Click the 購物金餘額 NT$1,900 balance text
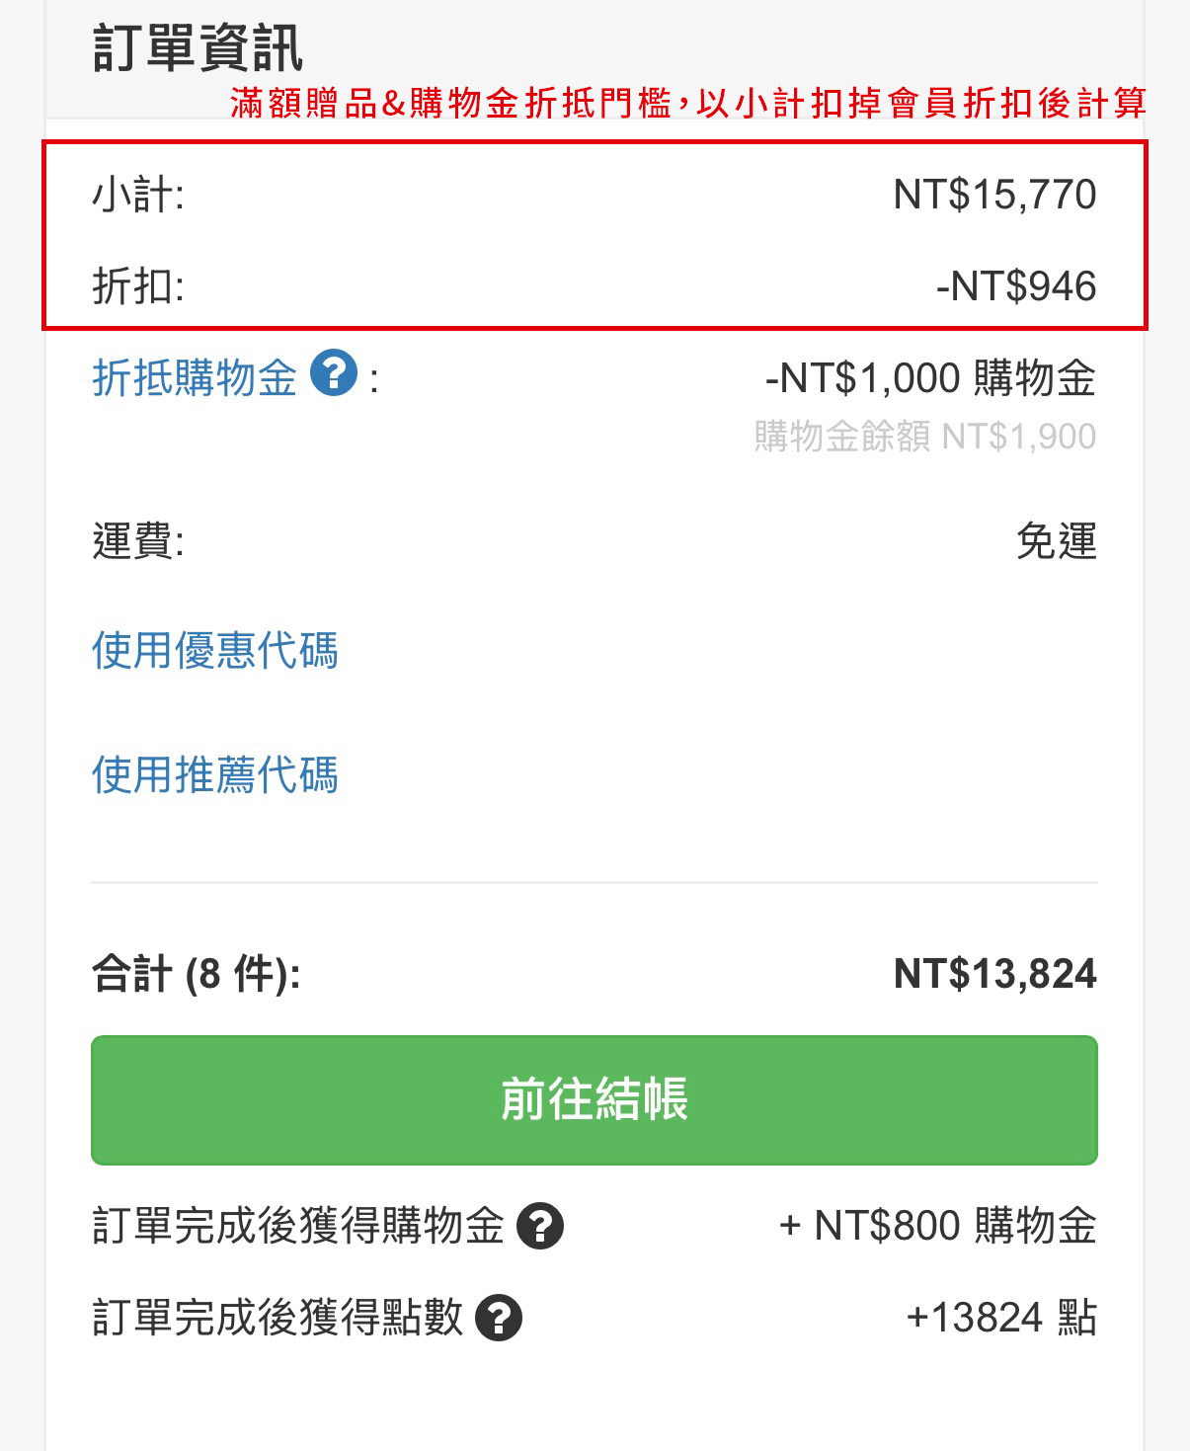Image resolution: width=1190 pixels, height=1451 pixels. (924, 437)
